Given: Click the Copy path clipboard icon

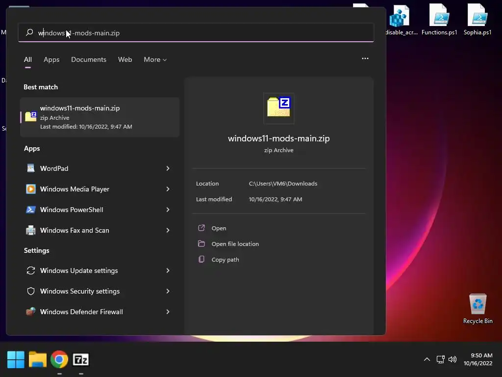Looking at the screenshot, I should [201, 259].
